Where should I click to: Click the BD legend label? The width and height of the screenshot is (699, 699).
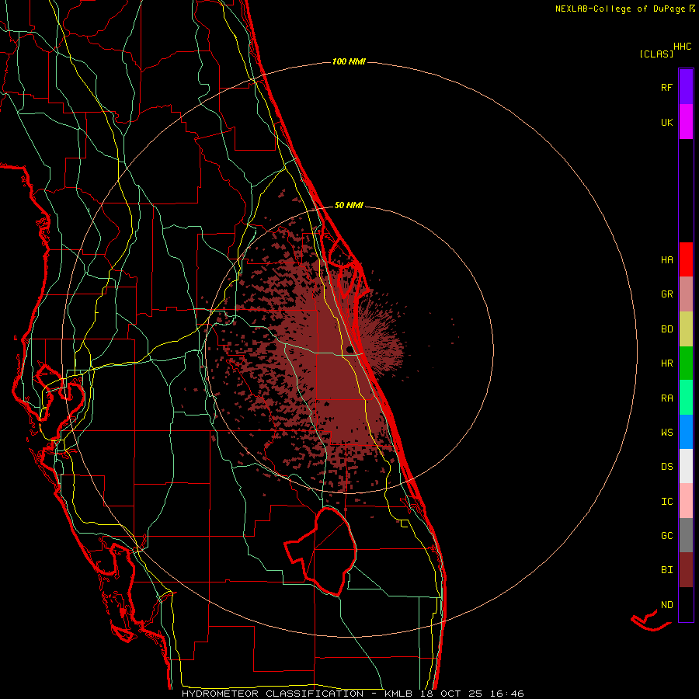coord(666,329)
